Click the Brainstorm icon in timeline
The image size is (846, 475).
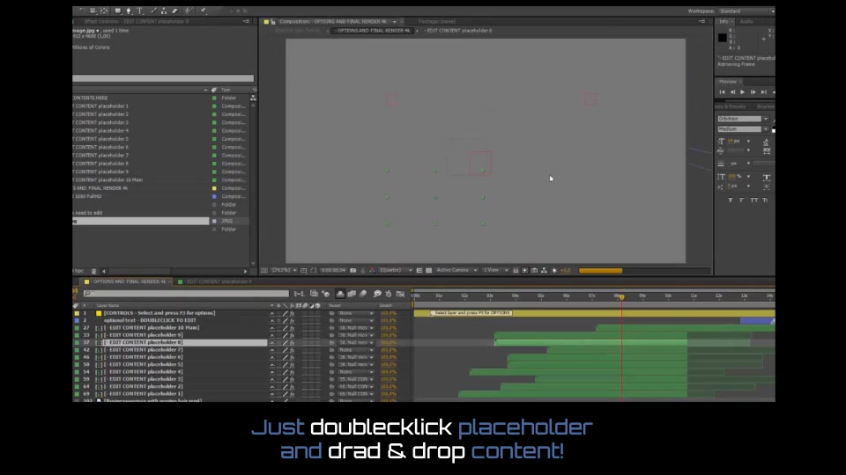coord(377,294)
